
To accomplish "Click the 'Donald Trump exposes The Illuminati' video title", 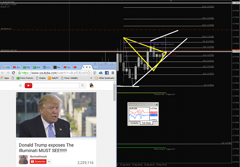I will (46, 148).
